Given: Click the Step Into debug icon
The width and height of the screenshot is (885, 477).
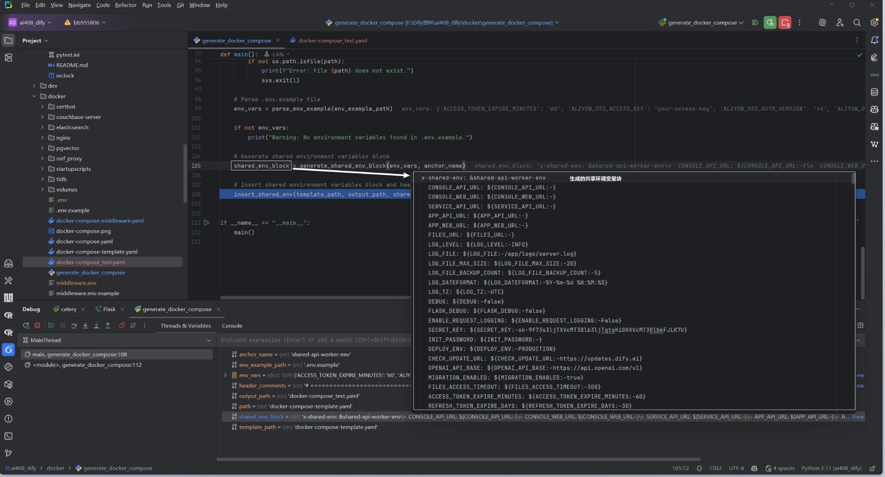Looking at the screenshot, I should tap(85, 325).
